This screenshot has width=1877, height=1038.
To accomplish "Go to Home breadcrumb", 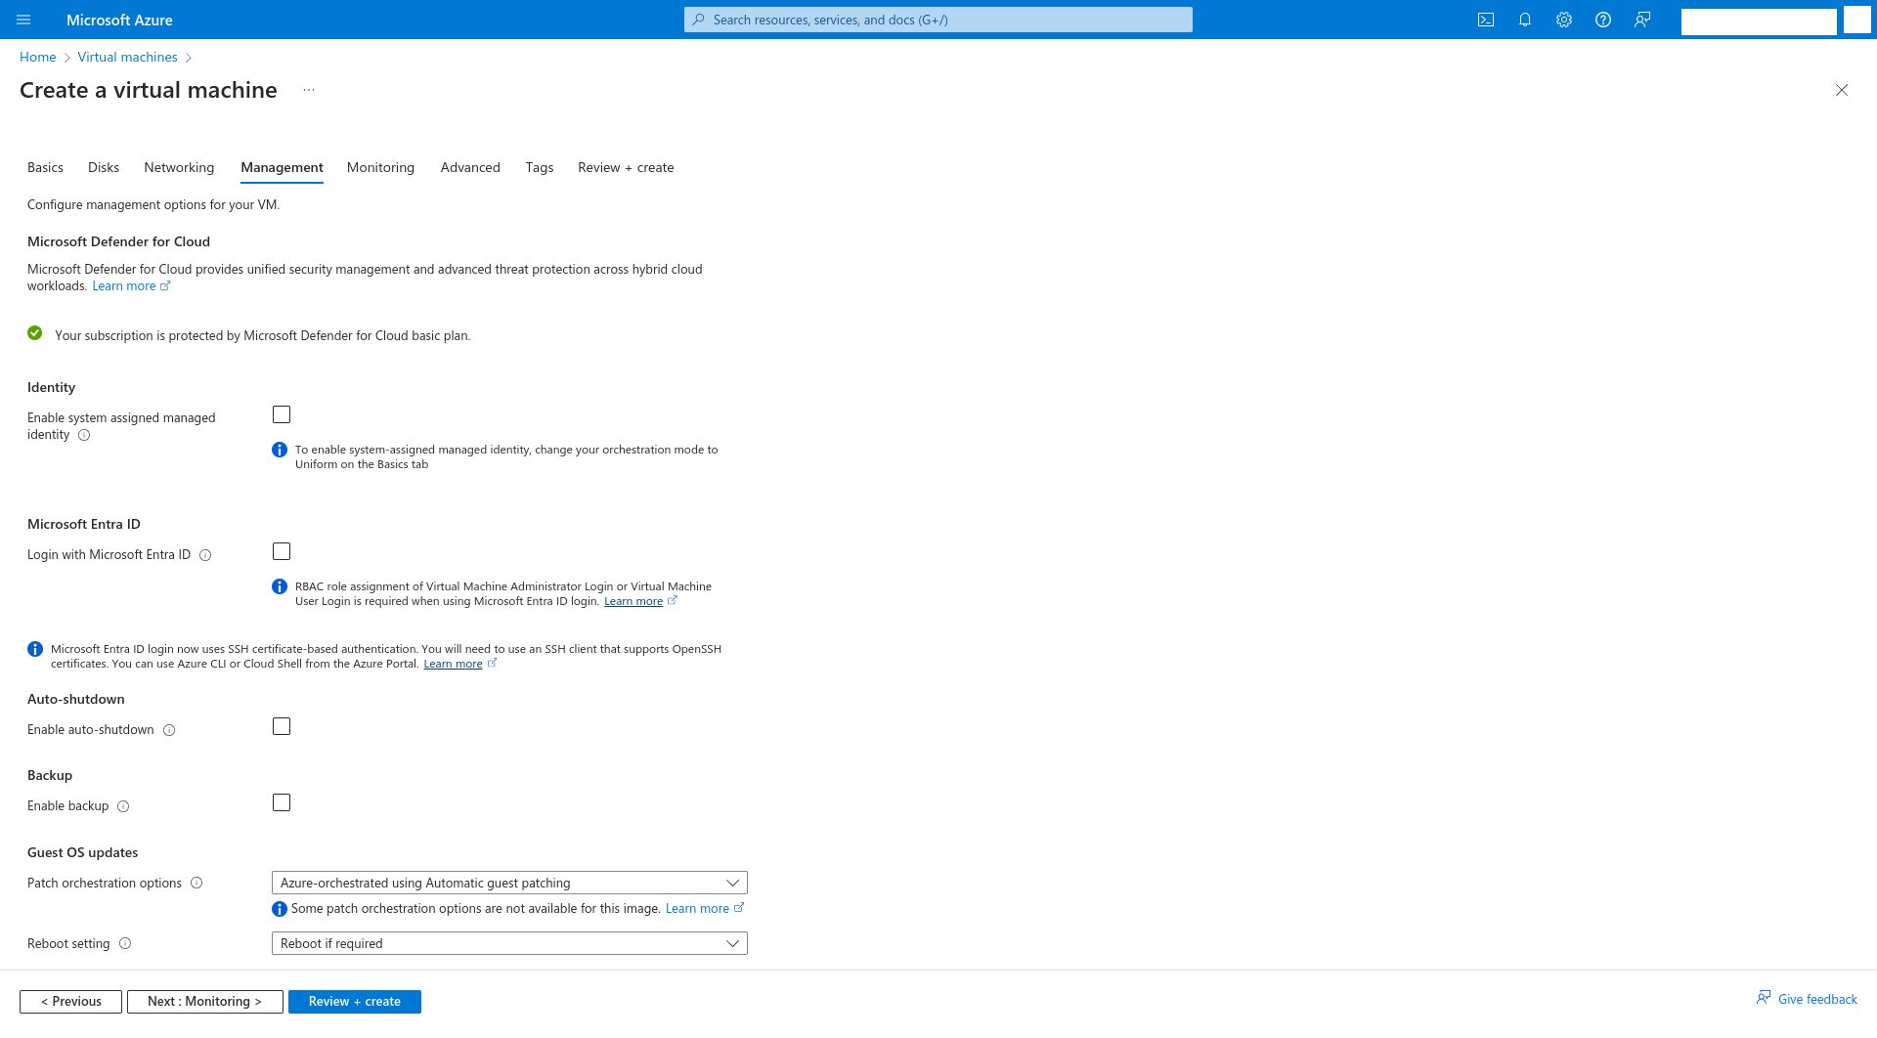I will tap(38, 58).
